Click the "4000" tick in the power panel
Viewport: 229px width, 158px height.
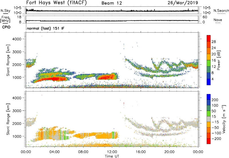[17, 39]
